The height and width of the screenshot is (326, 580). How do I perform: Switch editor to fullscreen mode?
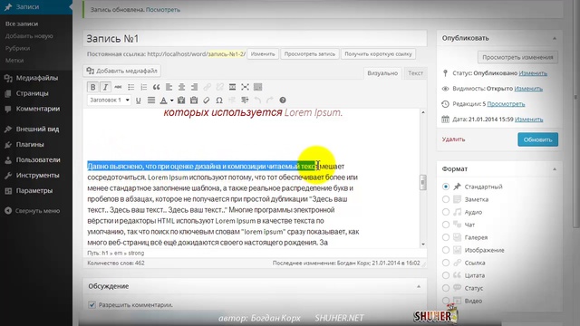(x=245, y=87)
